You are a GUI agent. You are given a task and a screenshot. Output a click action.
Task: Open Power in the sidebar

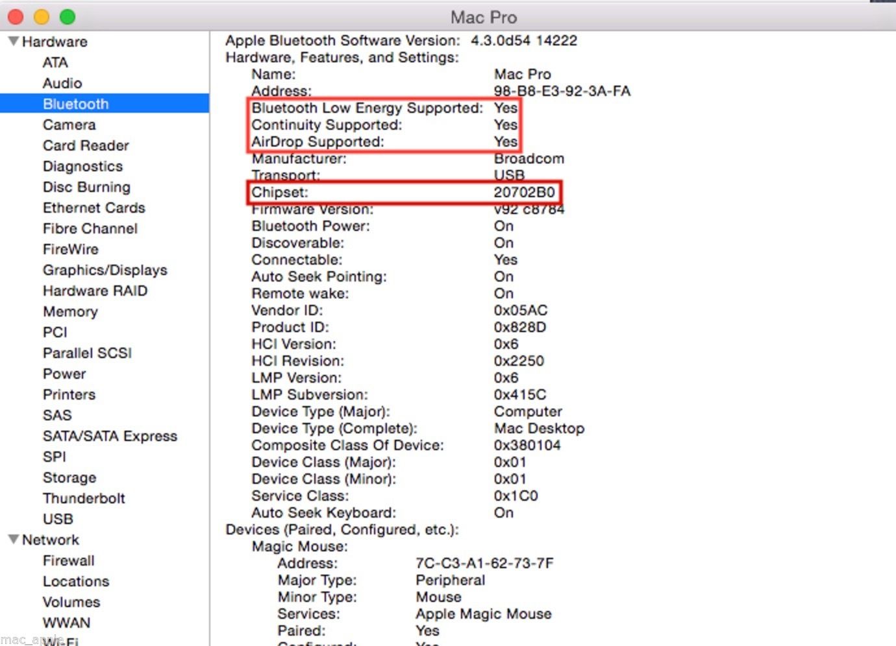tap(64, 374)
